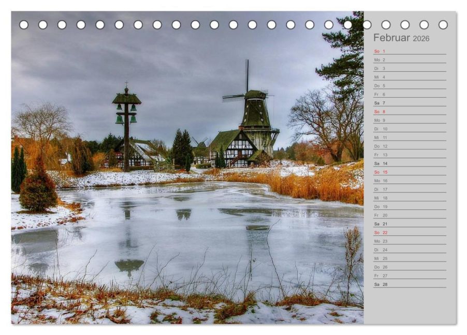
Task: Click the 'Februar 2026' month heading
Action: [x=401, y=38]
